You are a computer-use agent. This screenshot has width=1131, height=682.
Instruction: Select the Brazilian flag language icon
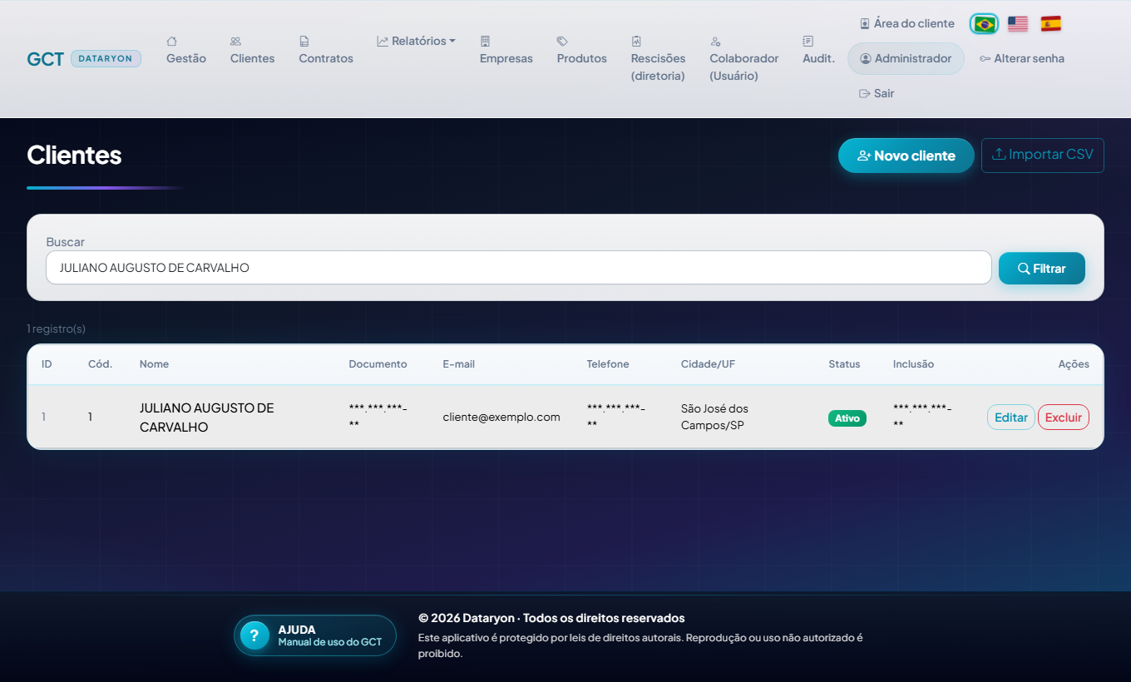[985, 24]
